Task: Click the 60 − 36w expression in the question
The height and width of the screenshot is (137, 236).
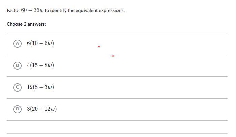Action: pos(32,10)
